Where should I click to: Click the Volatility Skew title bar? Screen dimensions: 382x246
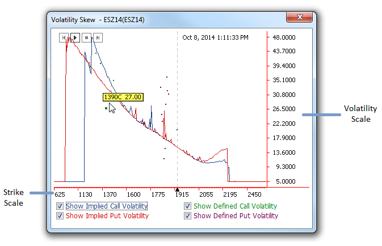click(170, 19)
